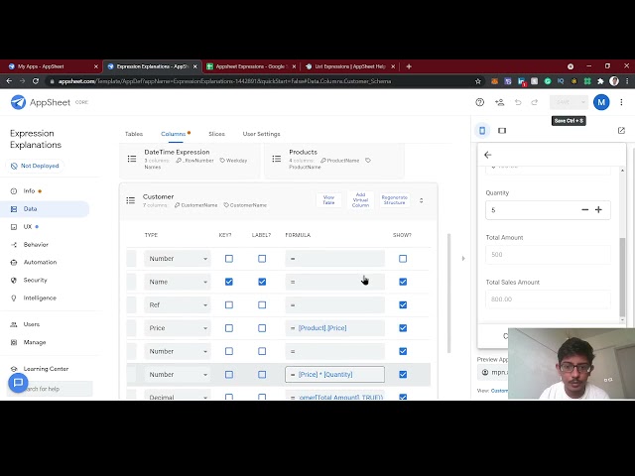Edit the [Price] * [Quantity] formula field

[335, 375]
